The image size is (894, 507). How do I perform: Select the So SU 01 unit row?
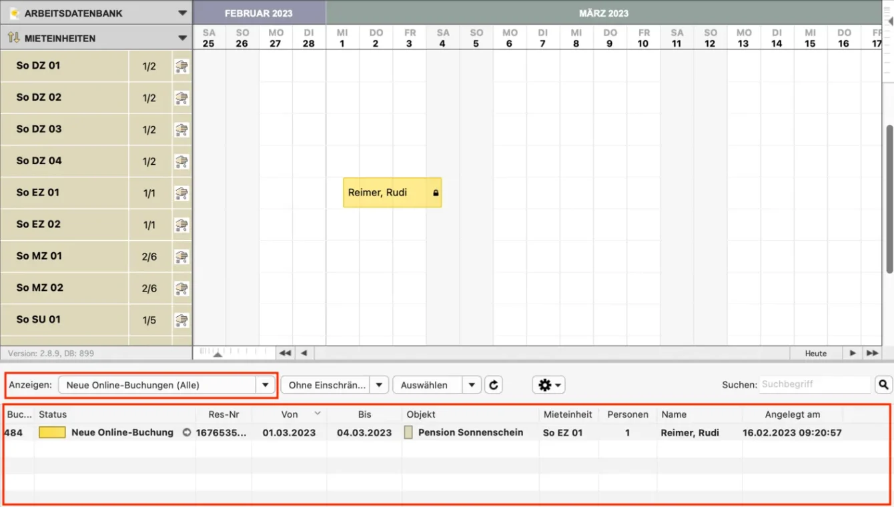[96, 320]
